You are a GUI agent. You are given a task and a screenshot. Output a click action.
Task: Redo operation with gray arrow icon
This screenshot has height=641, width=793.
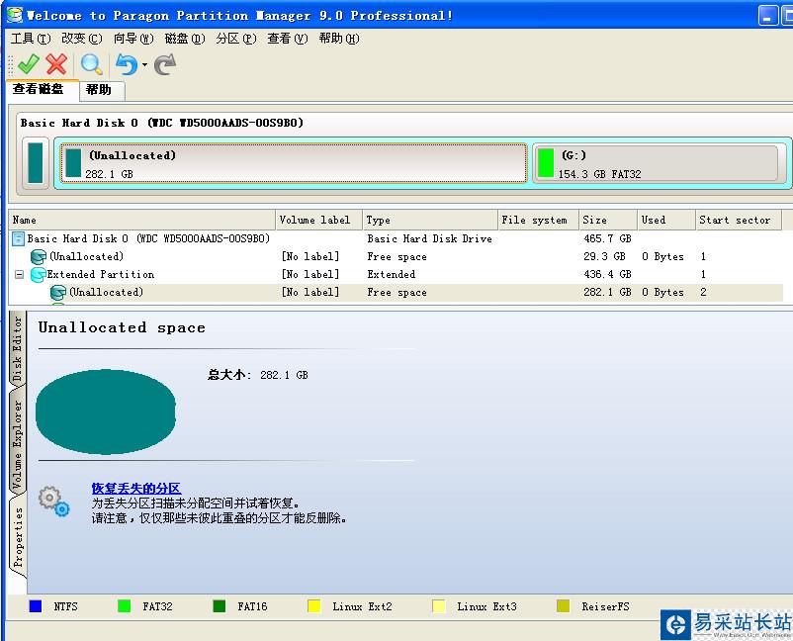165,64
